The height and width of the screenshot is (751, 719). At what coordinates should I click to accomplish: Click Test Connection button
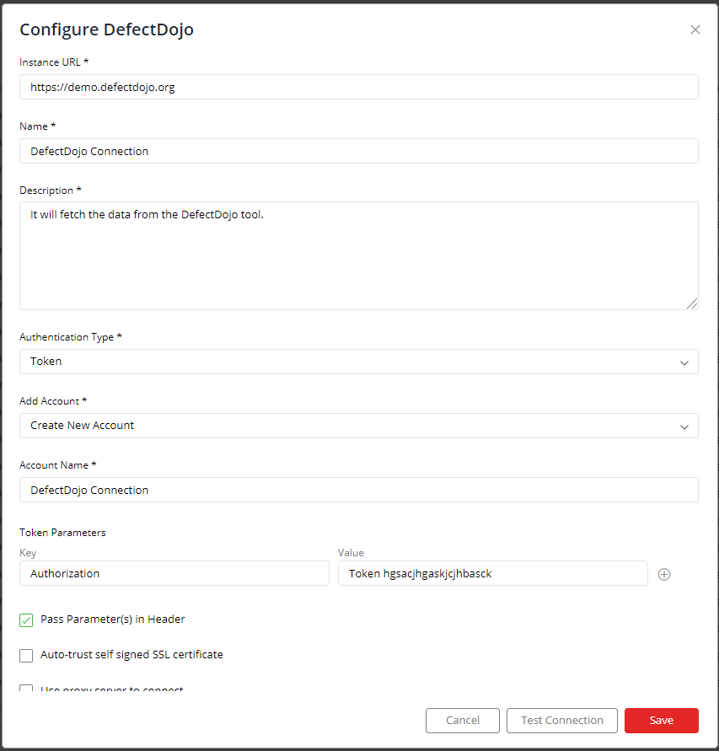tap(562, 721)
